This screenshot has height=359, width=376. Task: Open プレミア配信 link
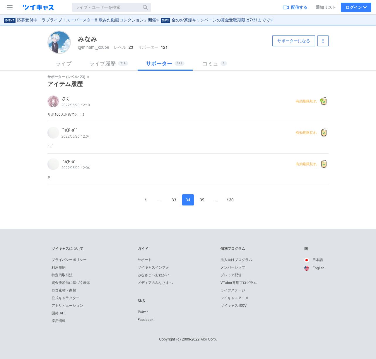231,275
